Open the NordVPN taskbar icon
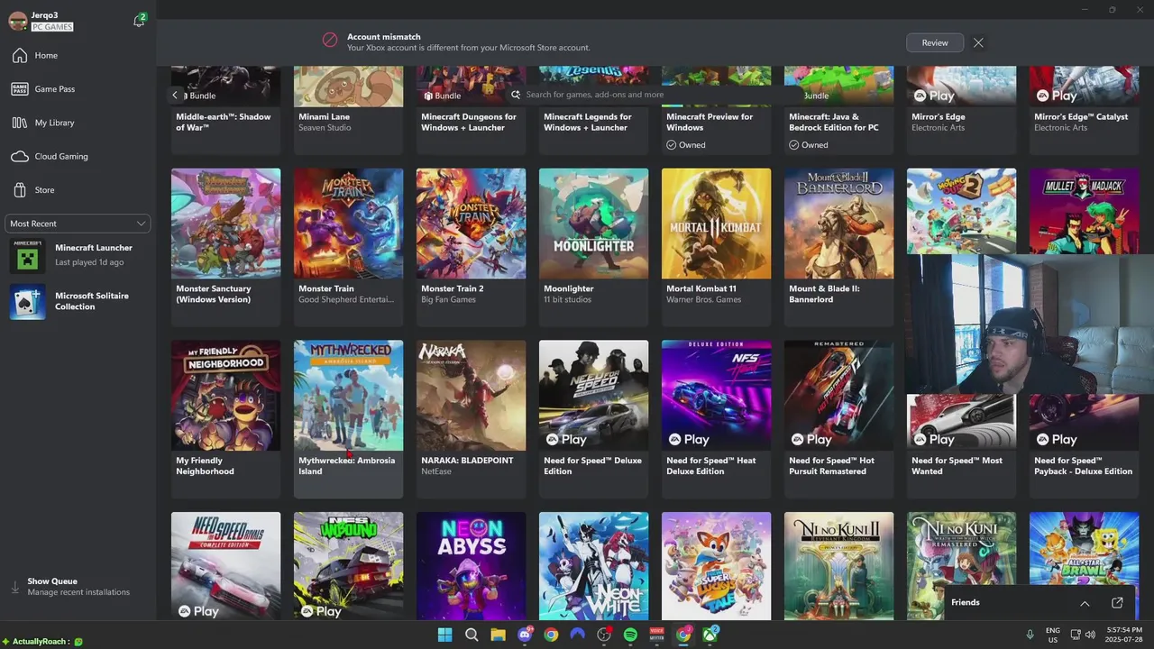Viewport: 1154px width, 649px height. (577, 635)
